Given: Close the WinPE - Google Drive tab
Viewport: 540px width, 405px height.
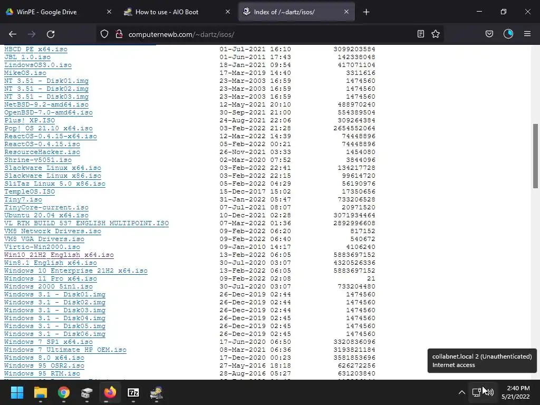Looking at the screenshot, I should (109, 12).
